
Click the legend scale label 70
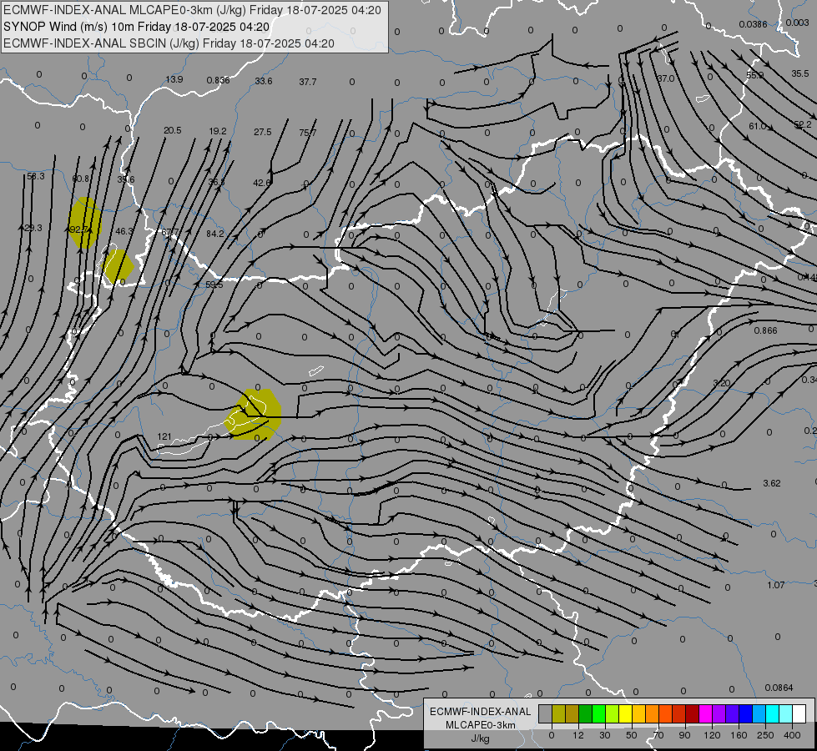[x=658, y=735]
